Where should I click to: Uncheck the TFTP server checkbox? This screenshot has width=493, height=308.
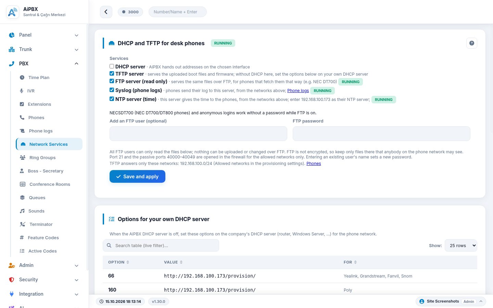coord(112,74)
